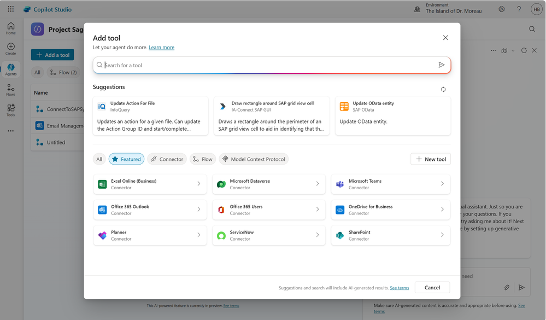Open See terms link in dialog footer
The width and height of the screenshot is (546, 320).
pos(400,288)
